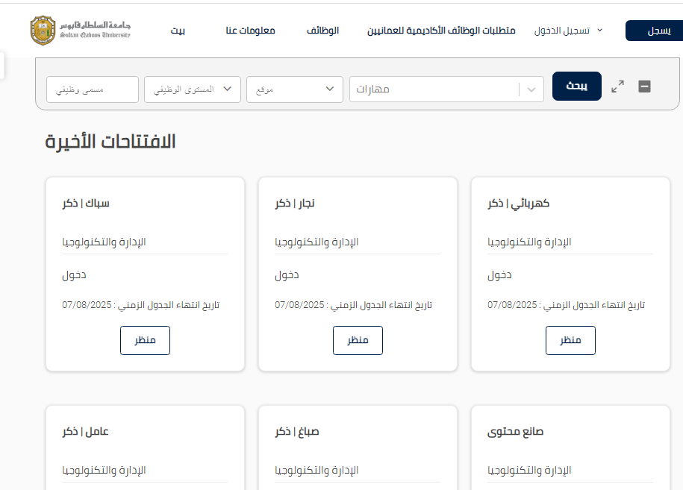
Task: Open the المستوى الوظيفي job level dropdown
Action: [192, 89]
